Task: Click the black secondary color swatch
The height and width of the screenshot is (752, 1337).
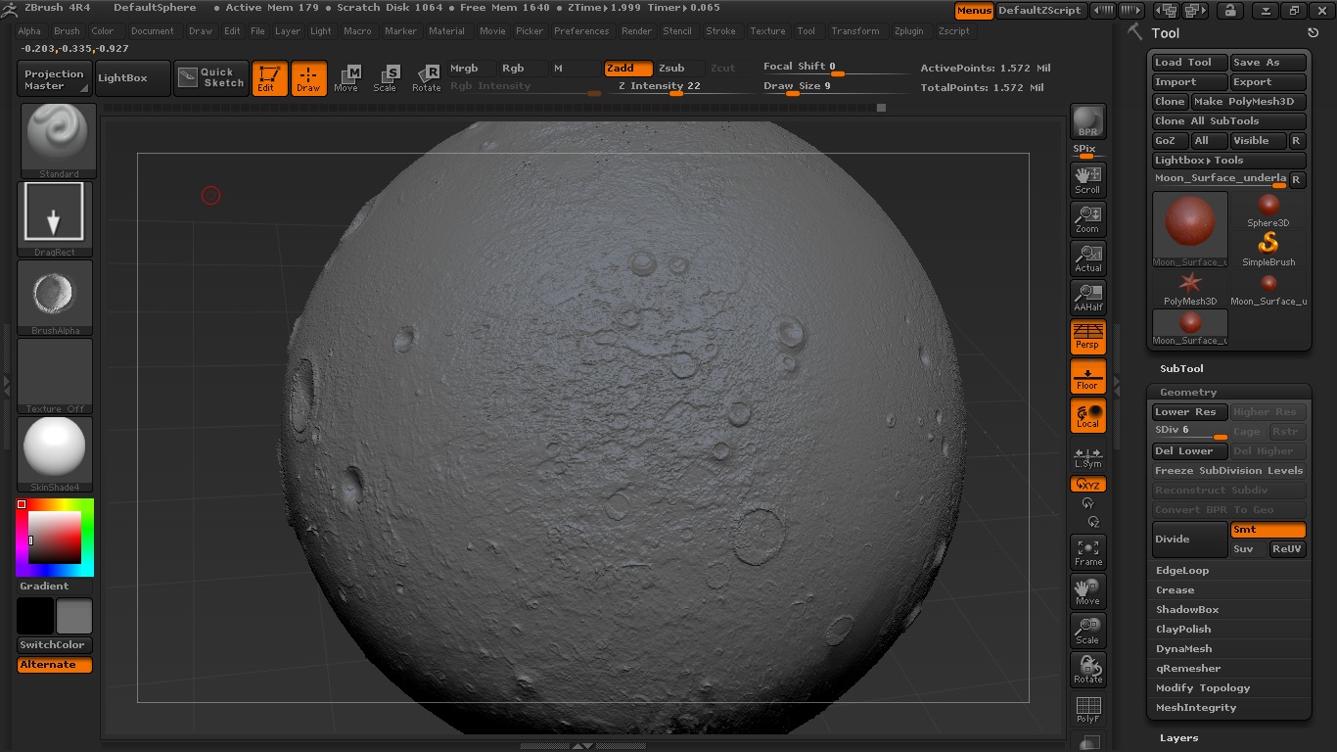Action: click(x=34, y=616)
